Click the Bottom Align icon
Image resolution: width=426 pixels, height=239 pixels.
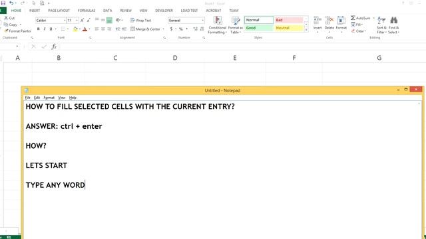coord(109,20)
